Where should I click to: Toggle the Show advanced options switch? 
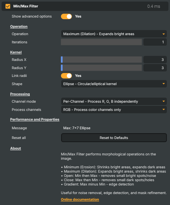pos(66,16)
